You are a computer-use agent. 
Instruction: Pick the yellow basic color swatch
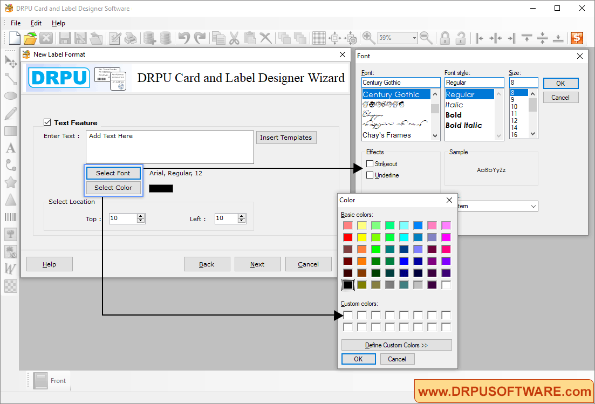[362, 237]
